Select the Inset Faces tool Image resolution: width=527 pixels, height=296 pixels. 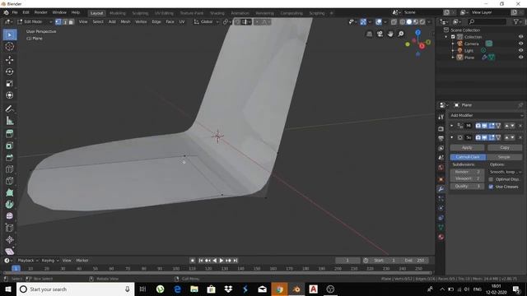pos(9,146)
